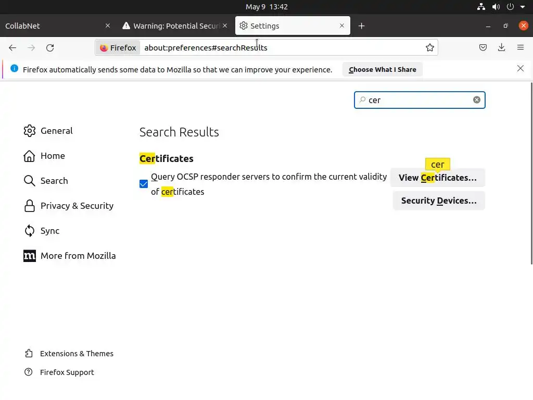
Task: Open Extensions & Themes link
Action: [x=77, y=354]
